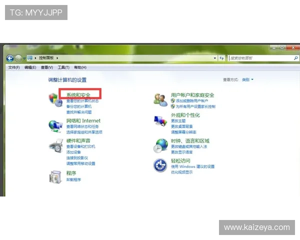Image resolution: width=300 pixels, height=240 pixels.
Task: Open the 网络和 Internet category link
Action: coord(83,121)
